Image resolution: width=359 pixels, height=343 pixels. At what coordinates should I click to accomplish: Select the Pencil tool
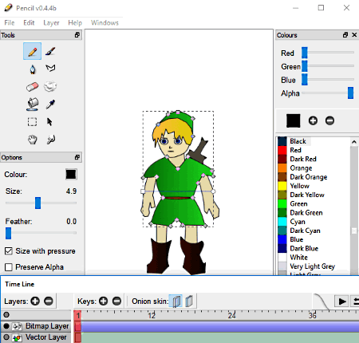(32, 51)
